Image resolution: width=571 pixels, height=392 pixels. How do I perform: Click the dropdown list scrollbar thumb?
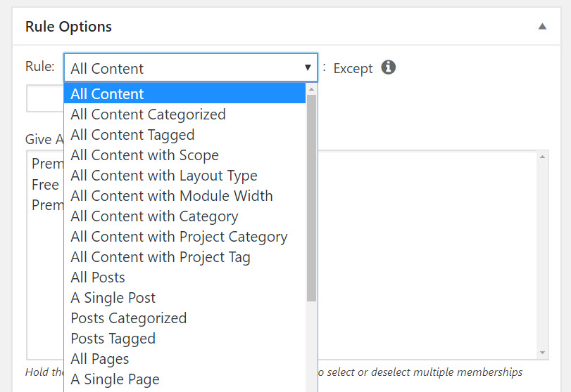[311, 198]
